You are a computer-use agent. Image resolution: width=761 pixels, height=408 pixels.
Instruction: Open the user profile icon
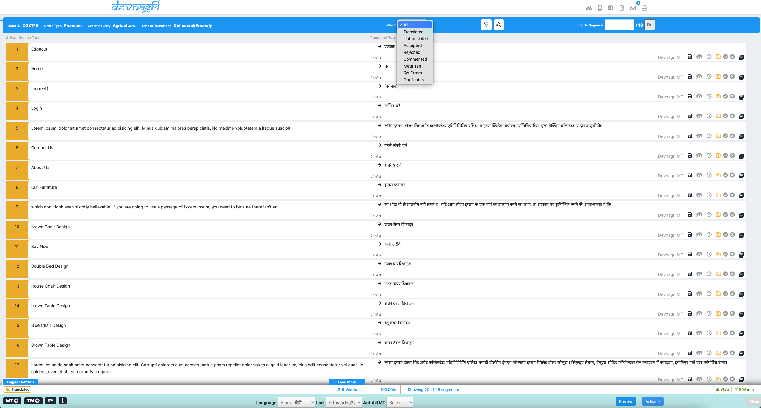click(644, 8)
